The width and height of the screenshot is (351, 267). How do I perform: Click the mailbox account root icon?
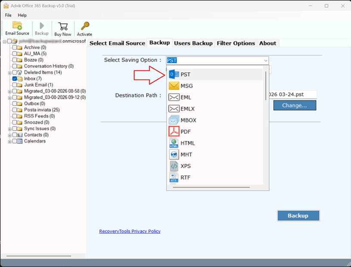point(15,41)
